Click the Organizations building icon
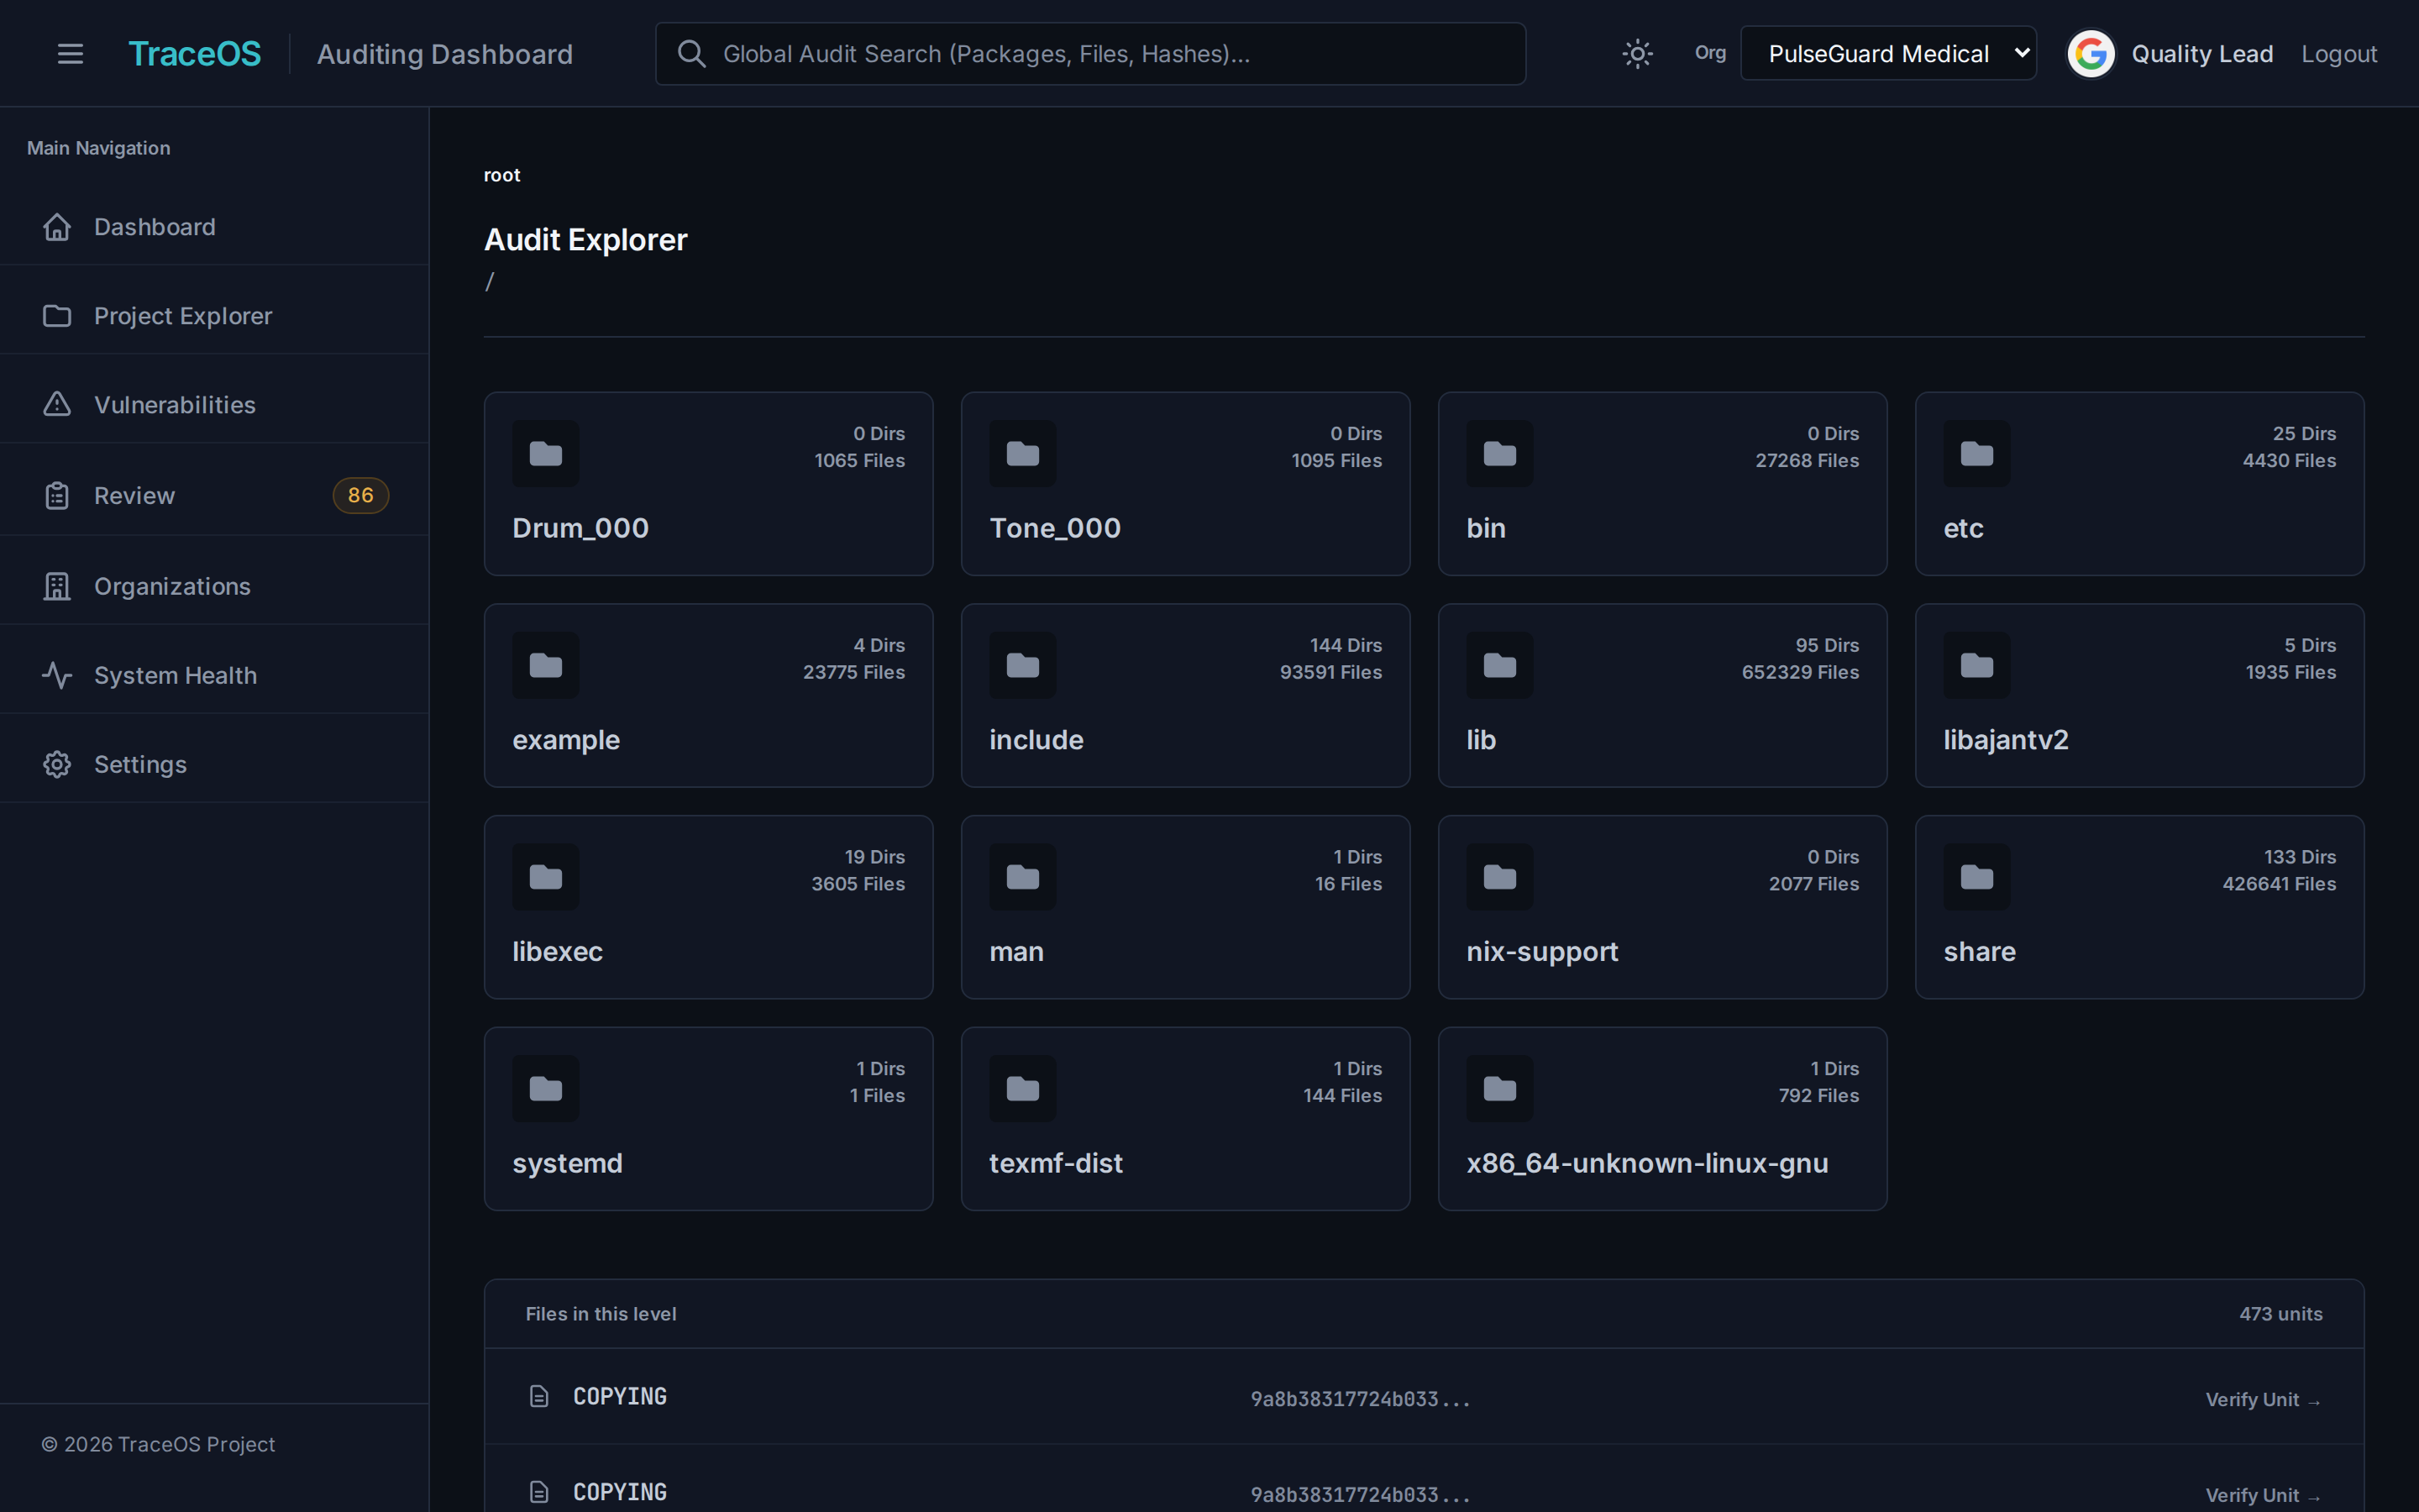The image size is (2419, 1512). (57, 586)
